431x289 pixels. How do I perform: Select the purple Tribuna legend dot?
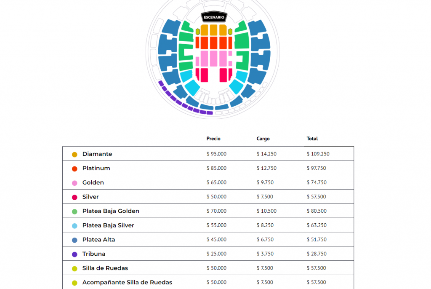tap(74, 254)
